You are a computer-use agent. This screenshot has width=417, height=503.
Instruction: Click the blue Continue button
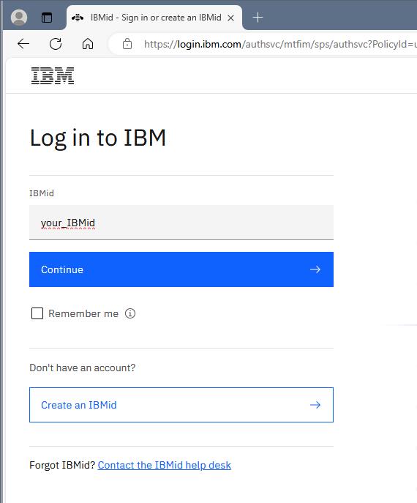click(181, 269)
